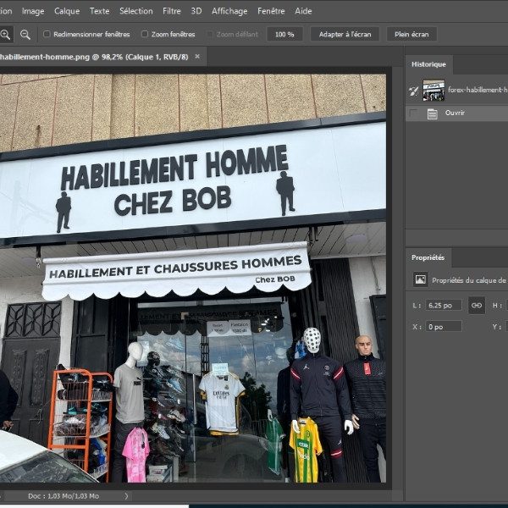Viewport: 508px width, 508px height.
Task: Click the pixel layer properties icon
Action: coord(420,279)
